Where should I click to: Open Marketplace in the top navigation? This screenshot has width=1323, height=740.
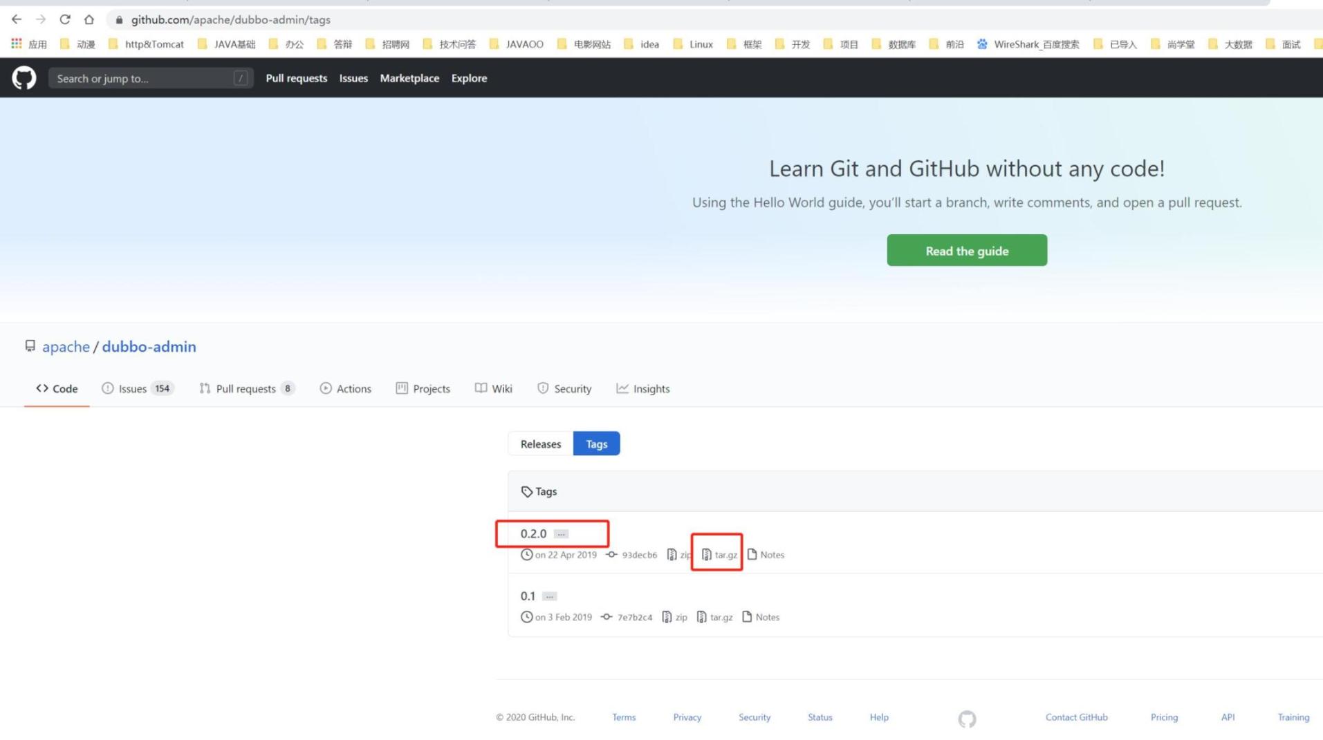409,78
